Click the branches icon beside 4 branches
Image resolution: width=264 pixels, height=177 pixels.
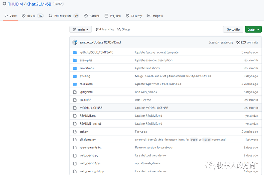[97, 29]
